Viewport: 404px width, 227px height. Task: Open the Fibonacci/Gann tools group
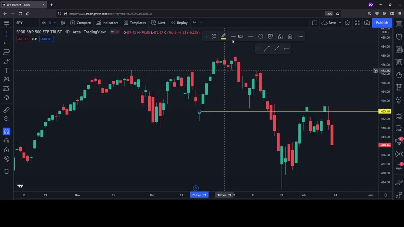point(6,52)
